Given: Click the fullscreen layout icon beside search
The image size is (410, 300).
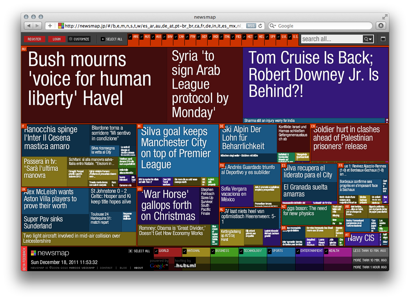Looking at the screenshot, I should tap(382, 39).
